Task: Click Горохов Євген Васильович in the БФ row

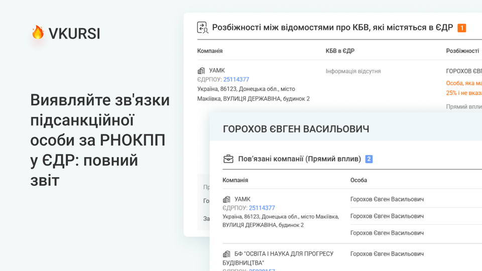Action: tap(387, 254)
